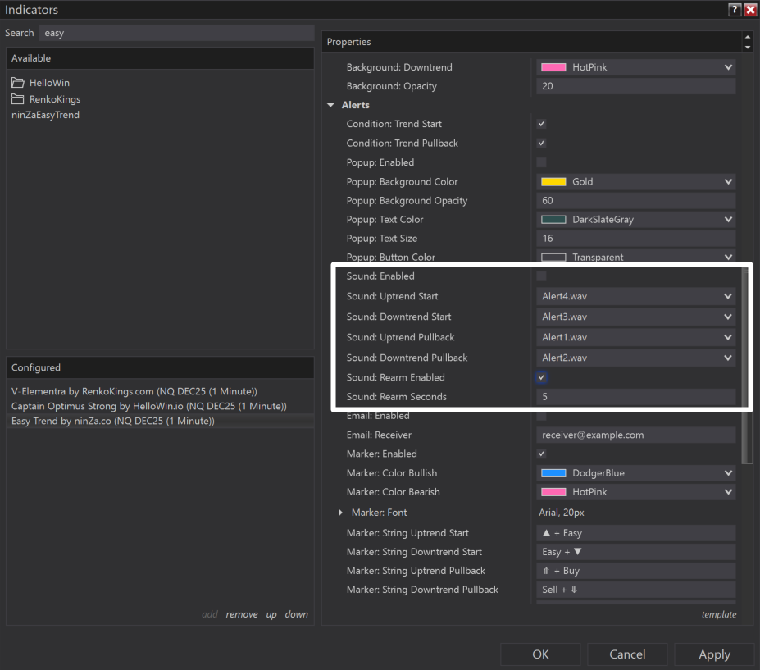The width and height of the screenshot is (760, 670).
Task: Edit Popup: Text Size value 16
Action: 636,239
